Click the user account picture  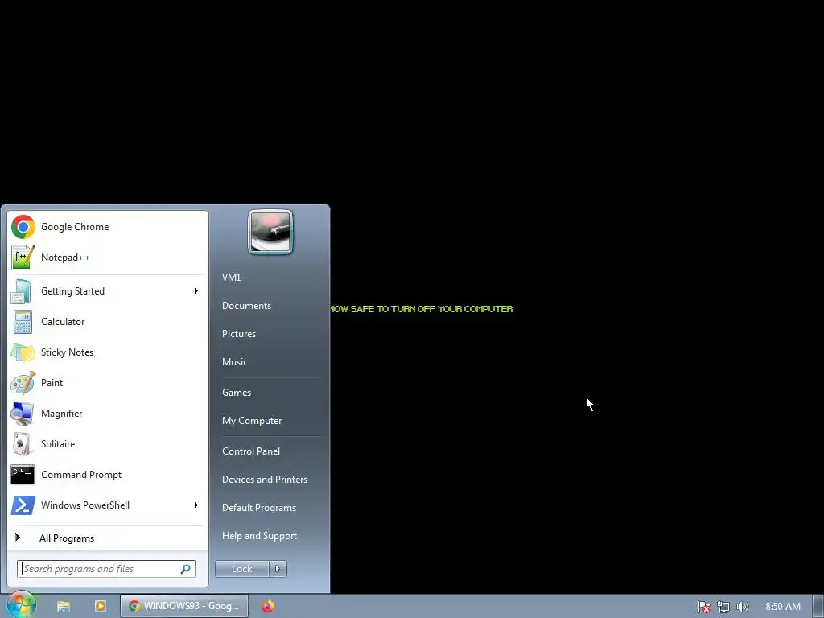[x=270, y=232]
